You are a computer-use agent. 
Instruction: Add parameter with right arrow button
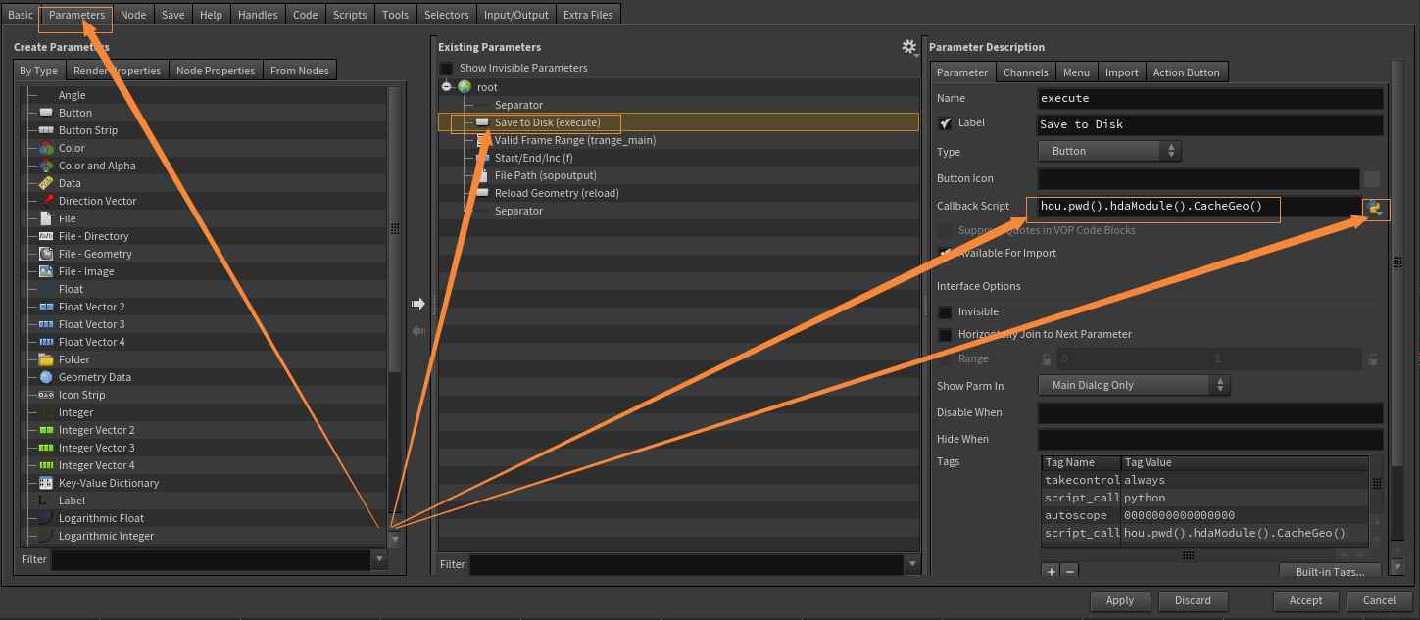[418, 304]
